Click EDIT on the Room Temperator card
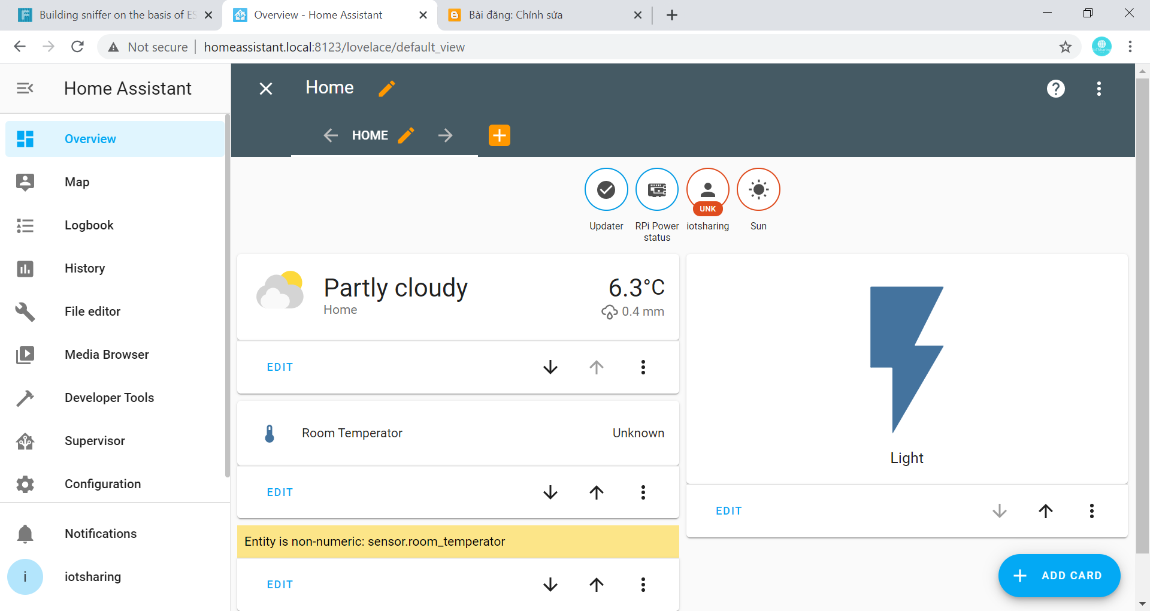Image resolution: width=1150 pixels, height=611 pixels. (279, 492)
